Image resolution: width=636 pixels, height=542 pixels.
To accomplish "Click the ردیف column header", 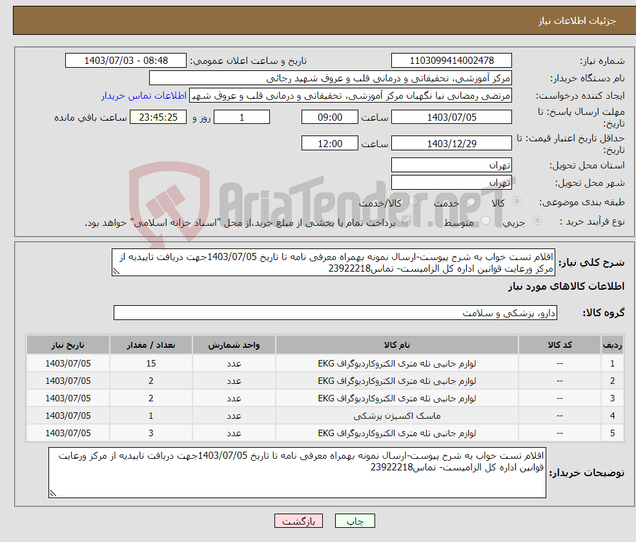I will pos(612,345).
